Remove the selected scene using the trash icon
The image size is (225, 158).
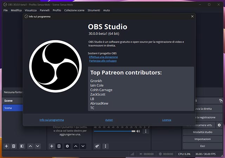coord(14,146)
